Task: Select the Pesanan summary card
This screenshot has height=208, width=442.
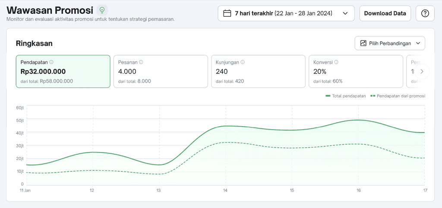Action: (x=161, y=71)
